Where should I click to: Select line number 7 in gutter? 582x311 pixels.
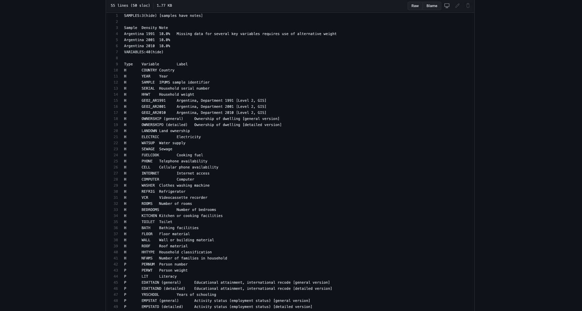117,52
